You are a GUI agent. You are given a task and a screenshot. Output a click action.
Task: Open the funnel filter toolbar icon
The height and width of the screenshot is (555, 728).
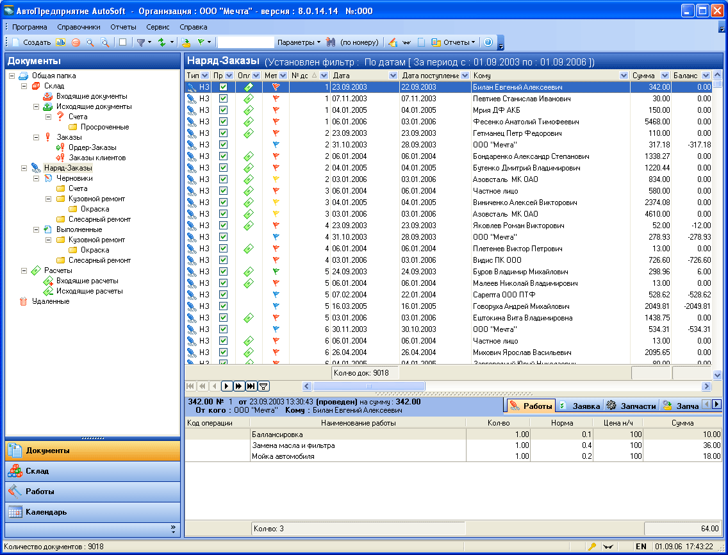click(140, 42)
